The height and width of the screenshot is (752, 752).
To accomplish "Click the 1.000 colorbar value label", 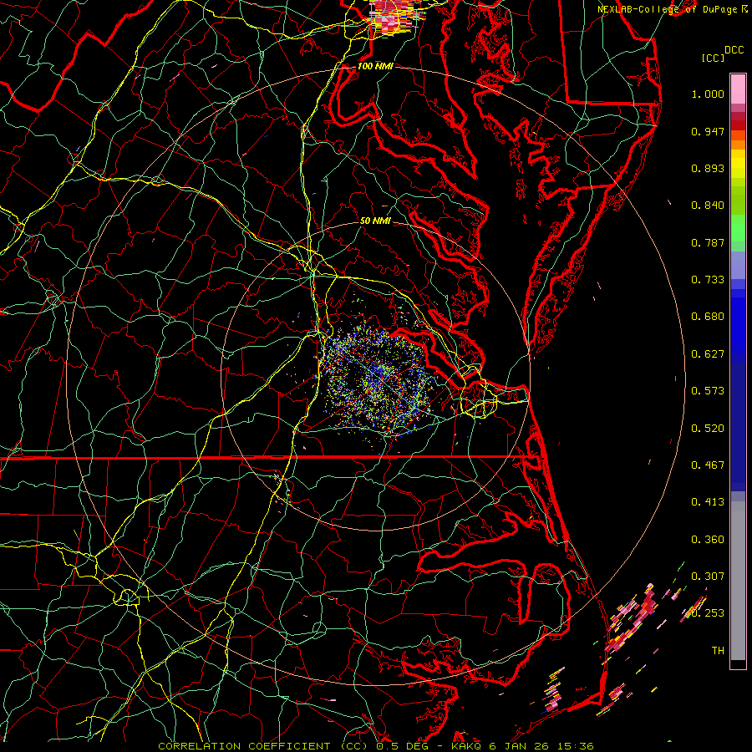I will click(x=708, y=94).
